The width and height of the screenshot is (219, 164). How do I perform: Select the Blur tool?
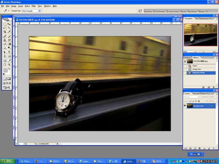pyautogui.click(x=5, y=48)
